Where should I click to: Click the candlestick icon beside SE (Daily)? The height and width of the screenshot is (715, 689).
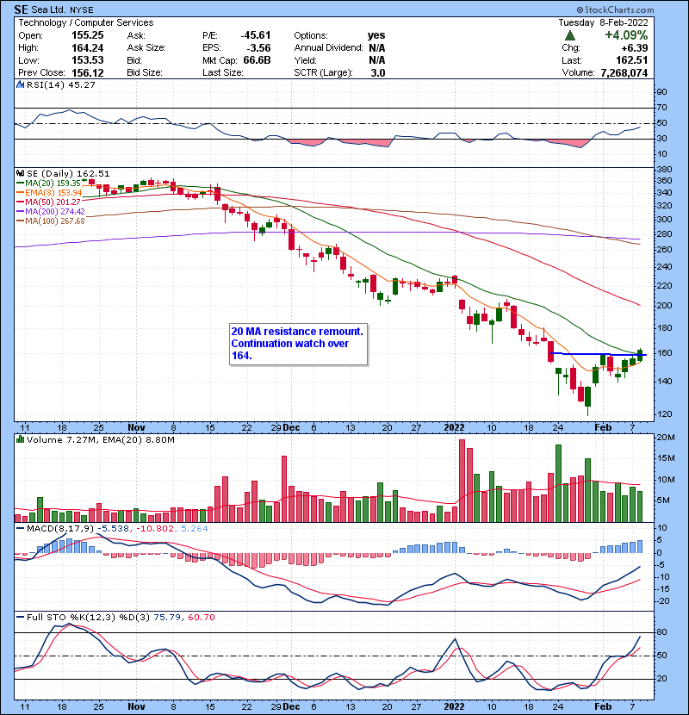pyautogui.click(x=20, y=174)
